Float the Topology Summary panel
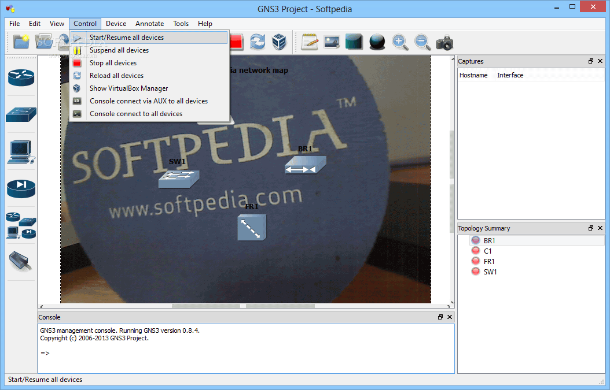The width and height of the screenshot is (610, 390). (591, 228)
